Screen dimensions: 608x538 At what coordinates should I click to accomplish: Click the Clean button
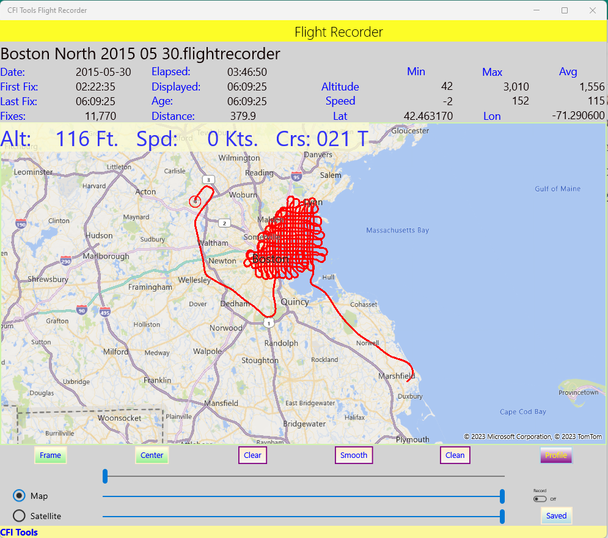pyautogui.click(x=455, y=455)
